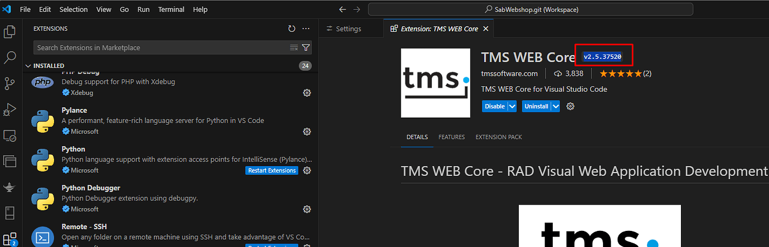Viewport: 769px width, 247px height.
Task: Clear extensions search results icon
Action: coord(294,48)
